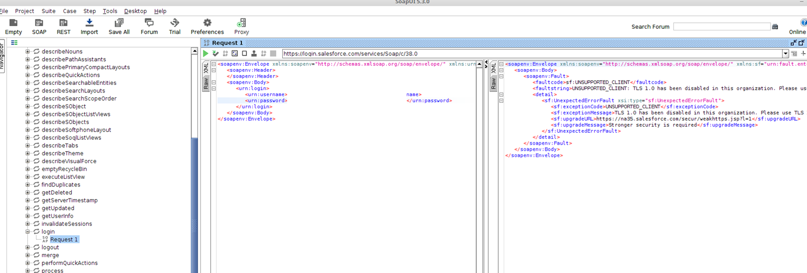807x273 pixels.
Task: Open the Navigator side tab
Action: pyautogui.click(x=2, y=56)
